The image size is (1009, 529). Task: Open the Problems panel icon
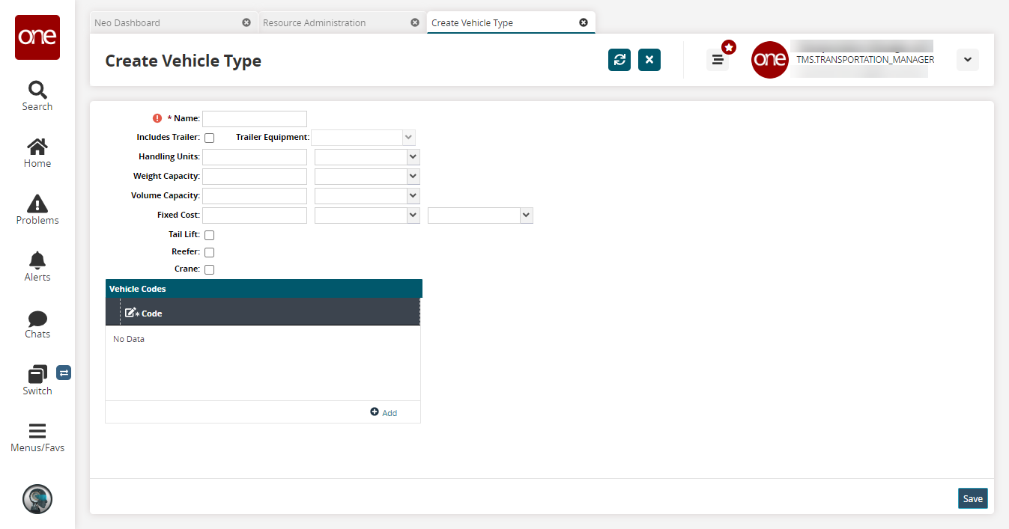tap(37, 204)
